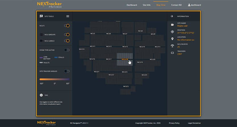Select NCU10 on the map
Screen dimensions: 237x127
(x=82, y=49)
